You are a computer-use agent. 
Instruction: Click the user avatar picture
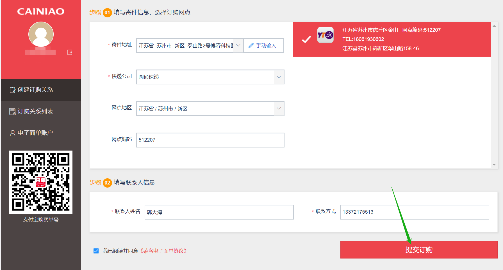41,34
